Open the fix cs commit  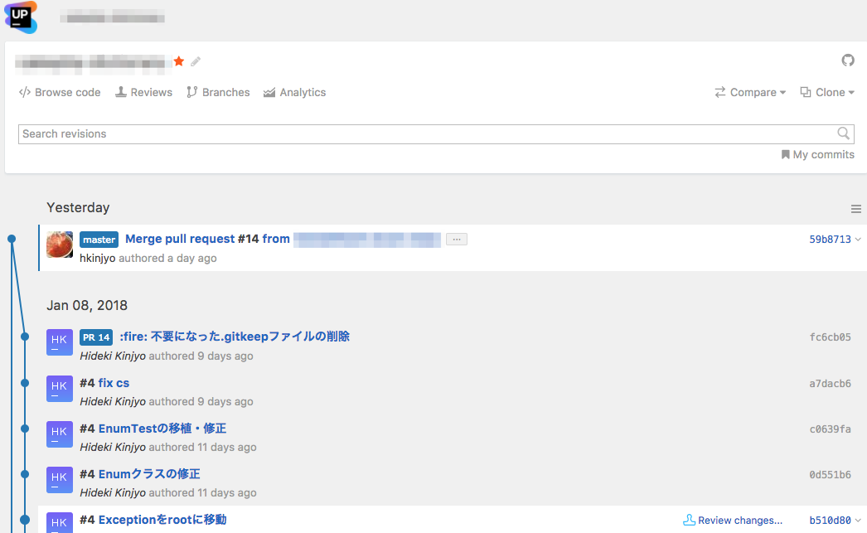[114, 383]
